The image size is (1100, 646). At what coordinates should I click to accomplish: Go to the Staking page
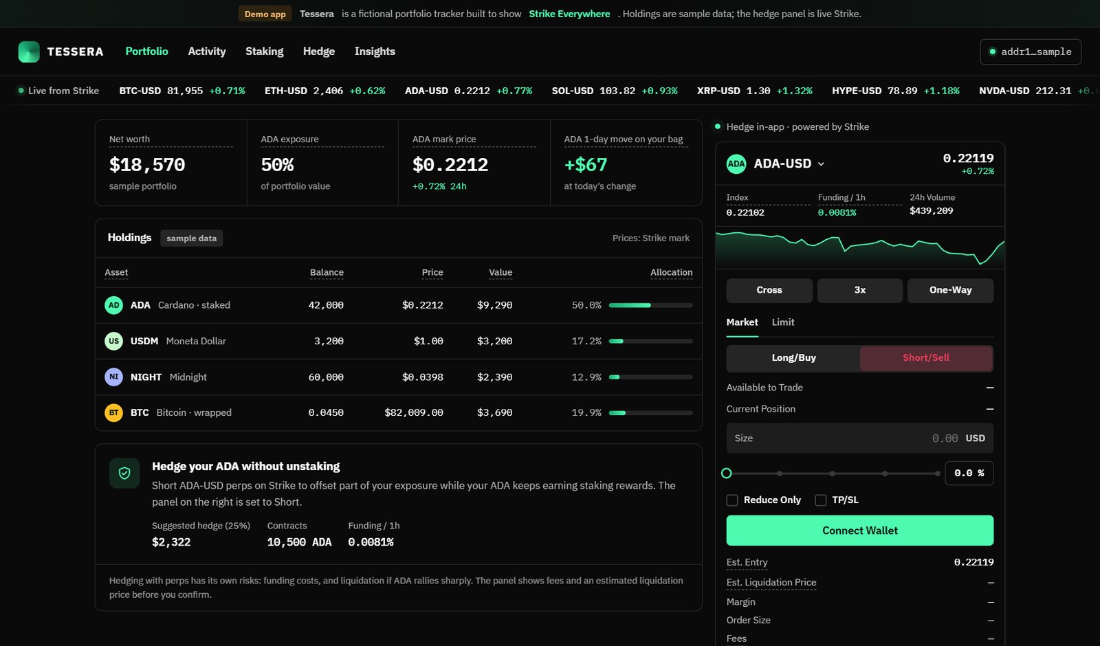(264, 52)
